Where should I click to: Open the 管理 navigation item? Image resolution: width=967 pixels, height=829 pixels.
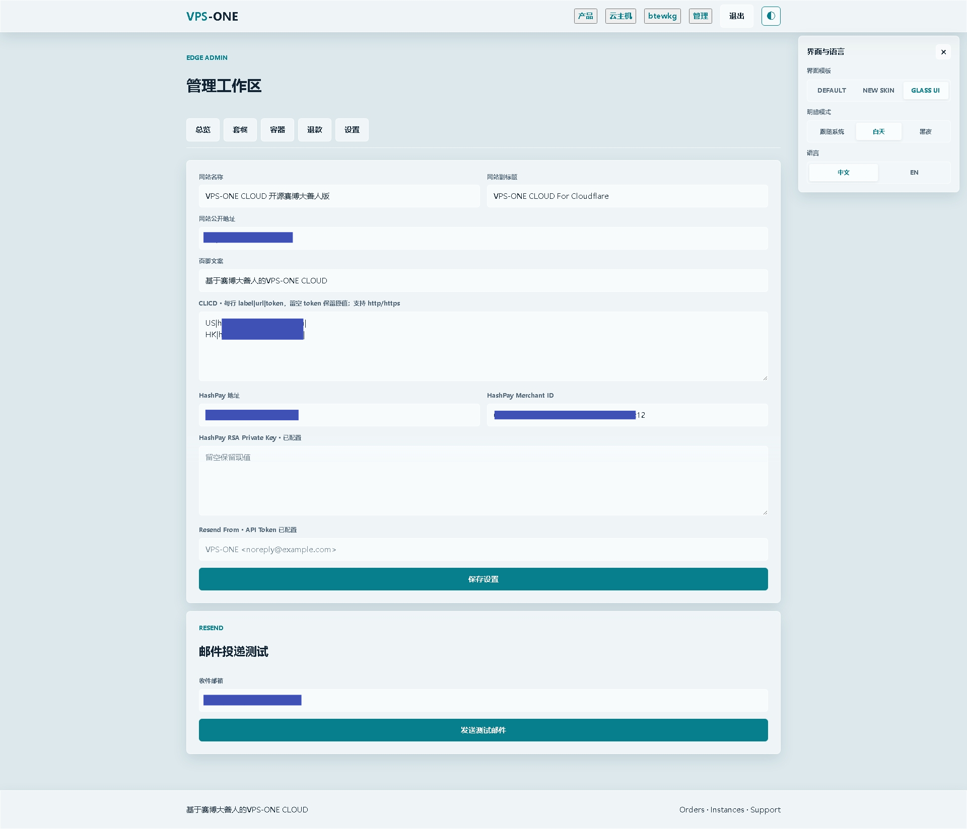(x=701, y=16)
